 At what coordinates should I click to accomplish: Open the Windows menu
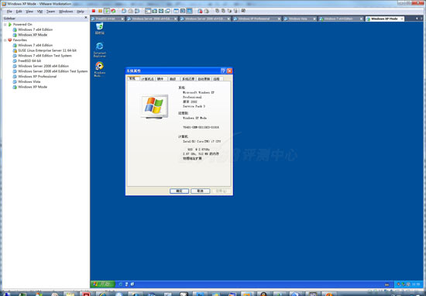coord(66,12)
